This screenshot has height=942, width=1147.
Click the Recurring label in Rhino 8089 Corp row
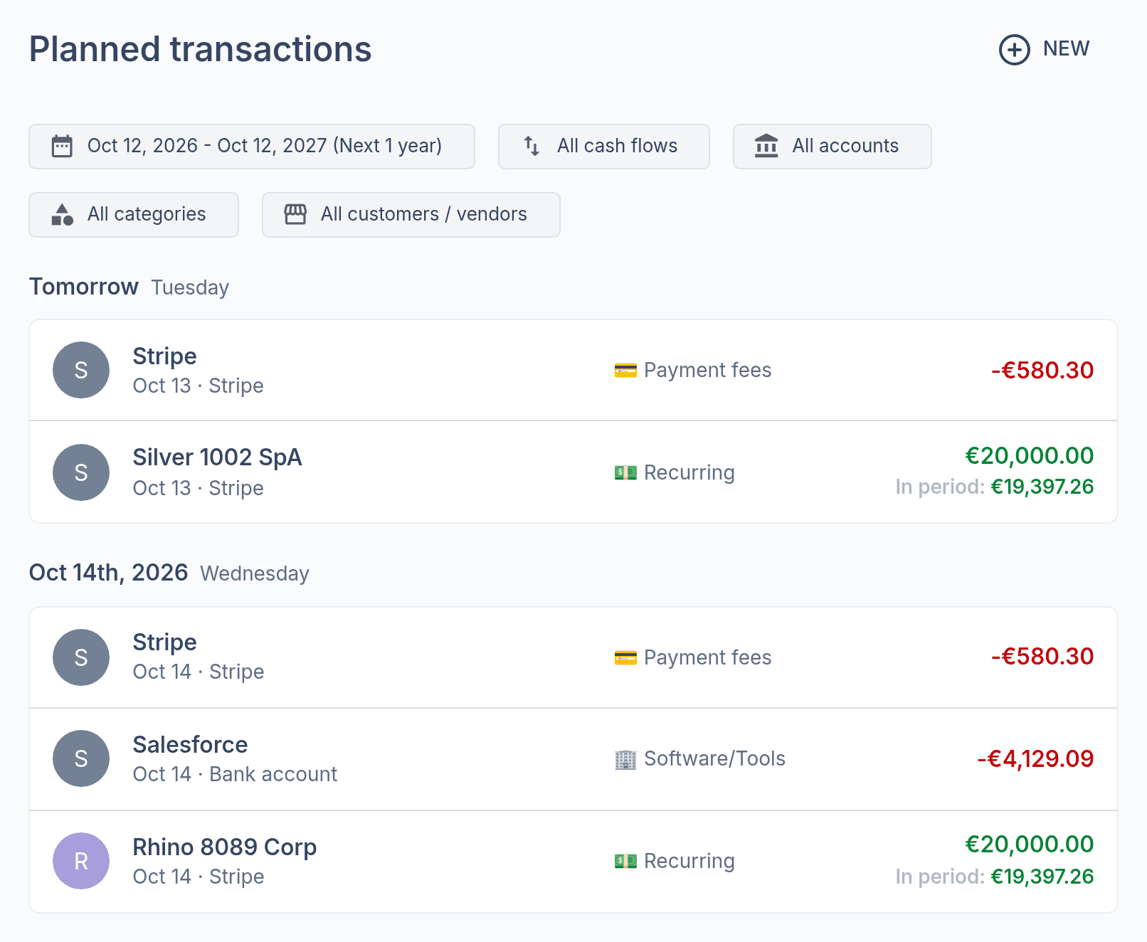[689, 861]
